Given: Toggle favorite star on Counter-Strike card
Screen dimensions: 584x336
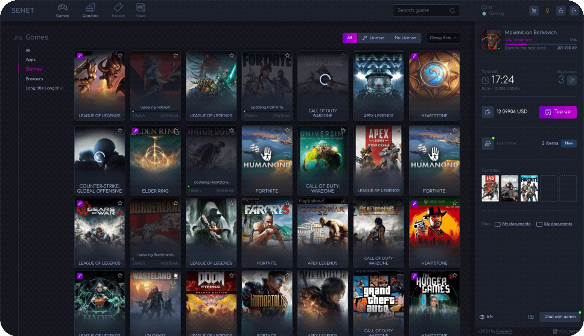Looking at the screenshot, I should tap(120, 131).
